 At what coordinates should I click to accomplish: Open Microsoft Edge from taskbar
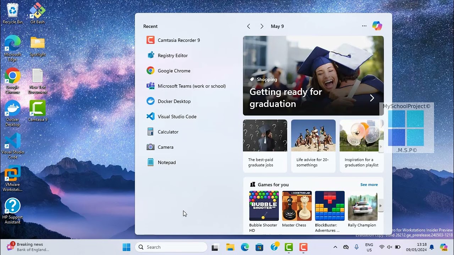point(245,247)
